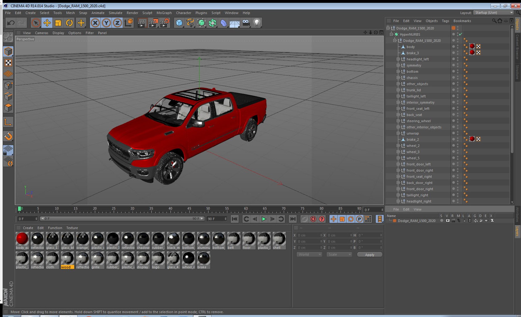Render to Picture Viewer
This screenshot has height=317, width=521.
(x=153, y=23)
